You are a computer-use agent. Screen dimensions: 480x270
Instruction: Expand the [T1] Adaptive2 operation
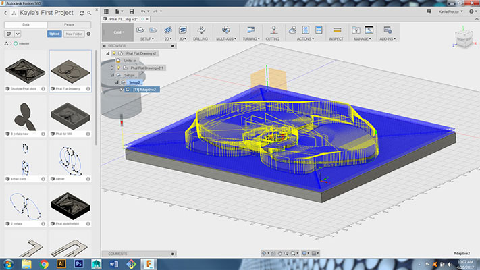(x=121, y=90)
